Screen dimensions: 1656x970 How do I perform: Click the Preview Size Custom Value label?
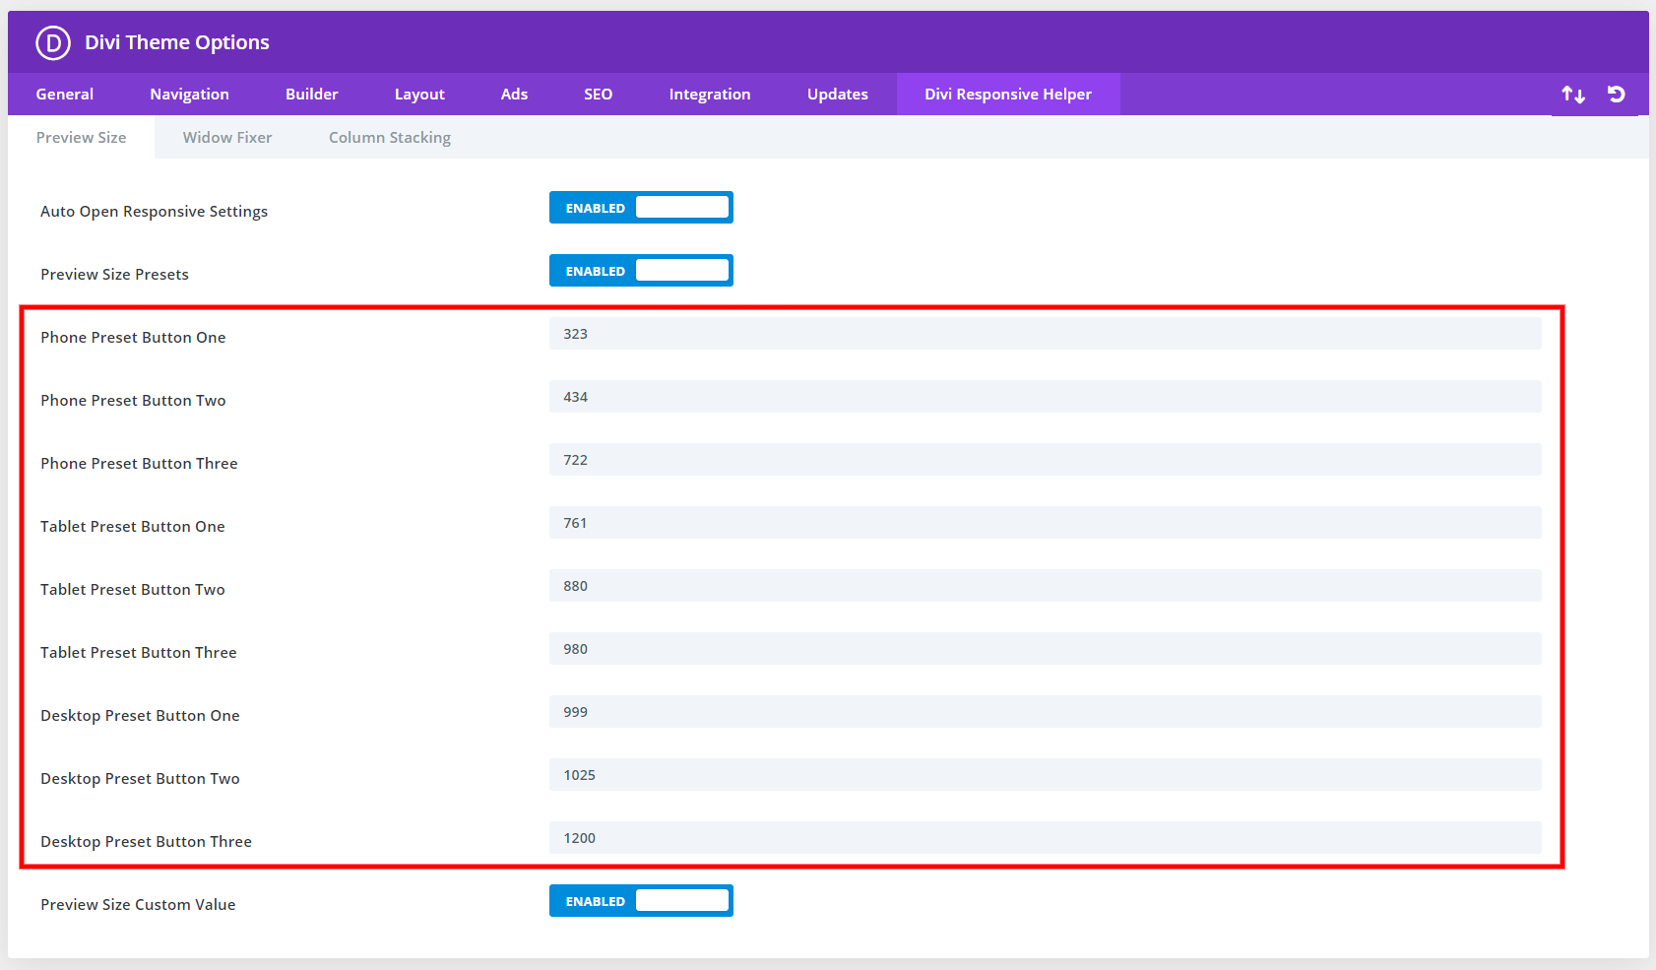pos(138,905)
